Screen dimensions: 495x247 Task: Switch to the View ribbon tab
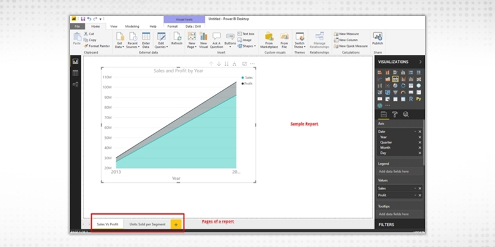point(114,27)
